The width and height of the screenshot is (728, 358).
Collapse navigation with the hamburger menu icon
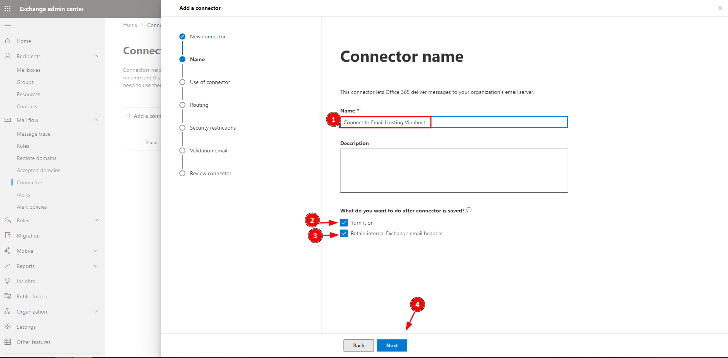[8, 25]
